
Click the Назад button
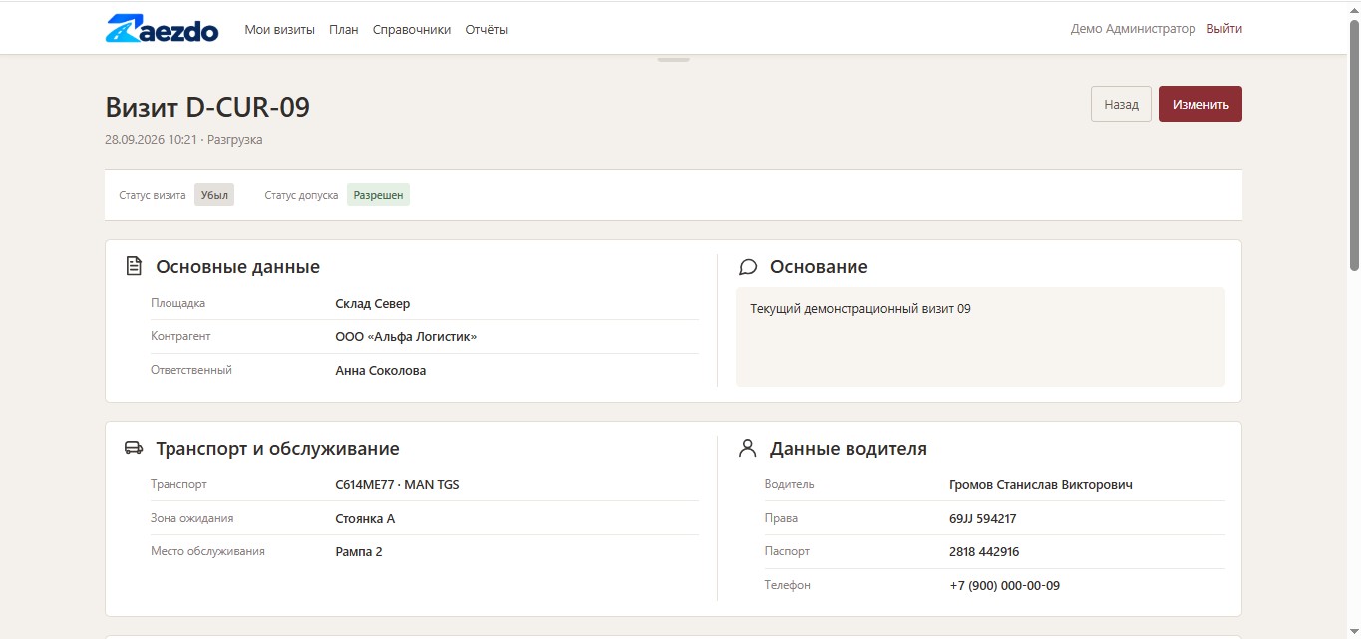pyautogui.click(x=1121, y=104)
